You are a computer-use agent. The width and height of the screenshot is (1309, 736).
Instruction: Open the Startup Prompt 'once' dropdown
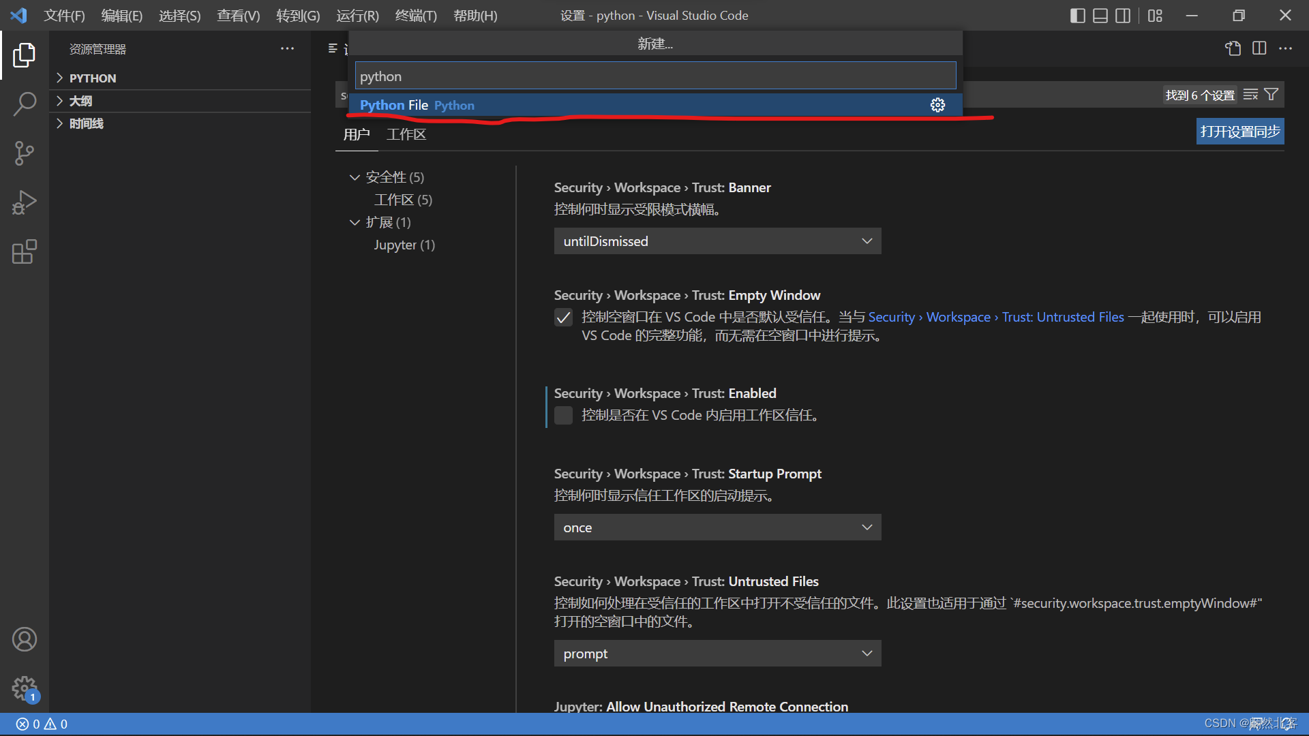[x=717, y=527]
